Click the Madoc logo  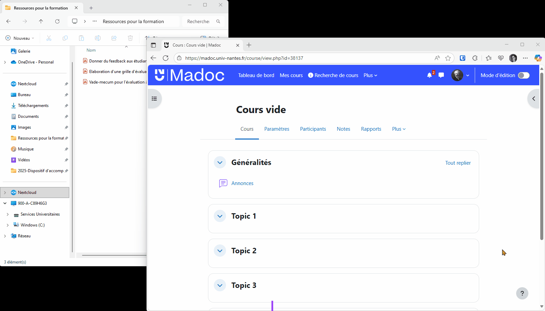point(189,75)
